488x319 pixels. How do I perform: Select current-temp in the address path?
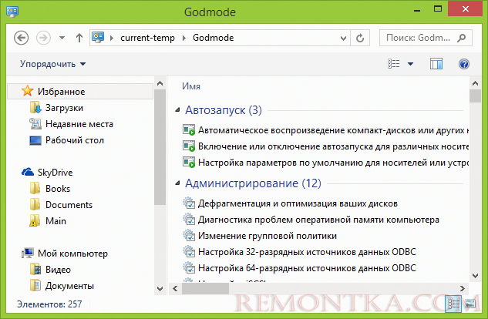point(147,38)
